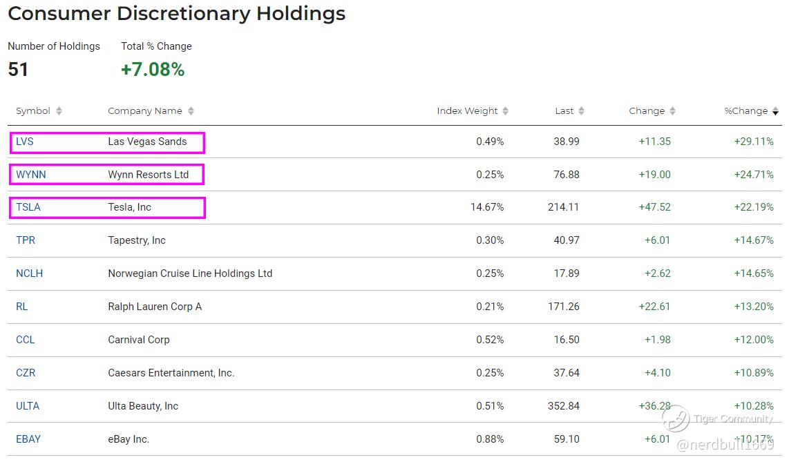Click Index Weight sort arrows
This screenshot has width=789, height=462.
tap(506, 111)
